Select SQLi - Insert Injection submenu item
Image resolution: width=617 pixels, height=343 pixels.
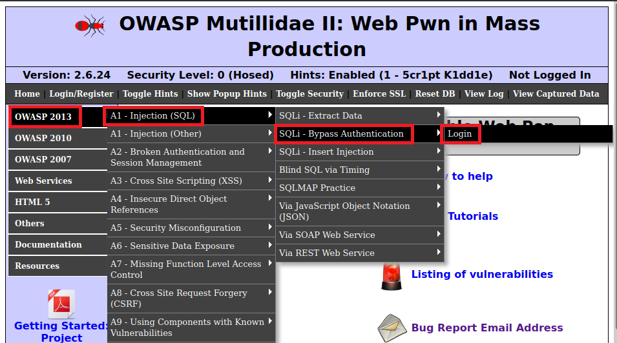[360, 152]
